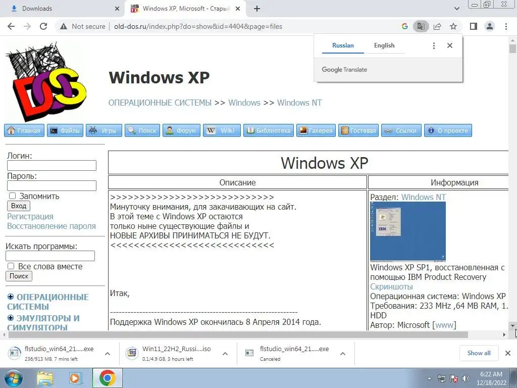Click the Поиск button under search field

click(x=19, y=276)
